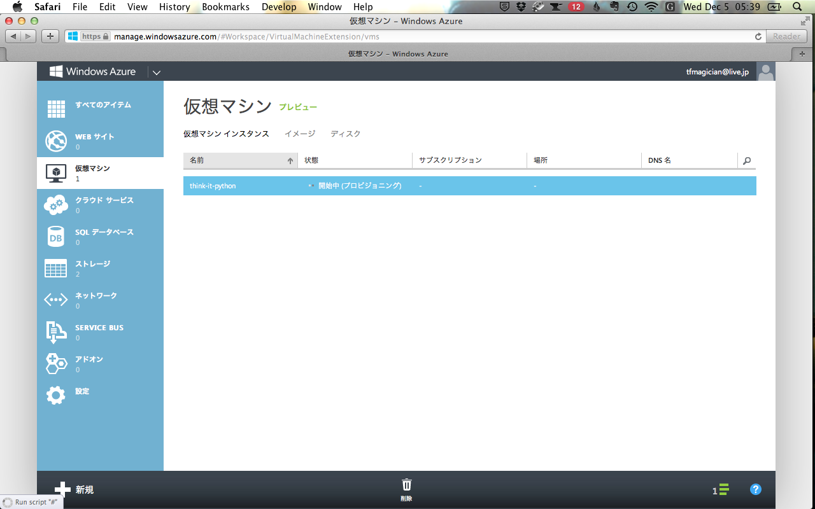
Task: Open the Safari File menu
Action: 80,7
